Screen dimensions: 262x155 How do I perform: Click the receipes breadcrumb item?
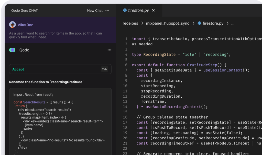click(130, 23)
